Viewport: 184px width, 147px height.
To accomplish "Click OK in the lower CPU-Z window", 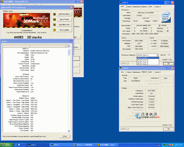I will [x=168, y=129].
